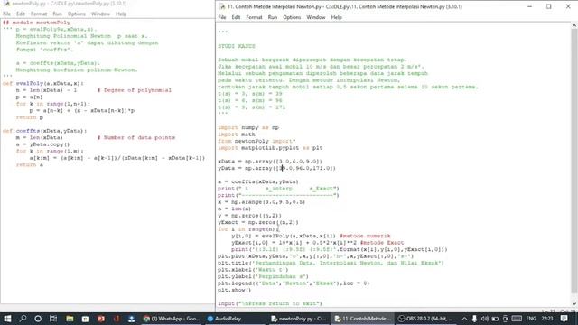Click the 'return p' line in left editor
This screenshot has width=578, height=325.
click(x=30, y=117)
